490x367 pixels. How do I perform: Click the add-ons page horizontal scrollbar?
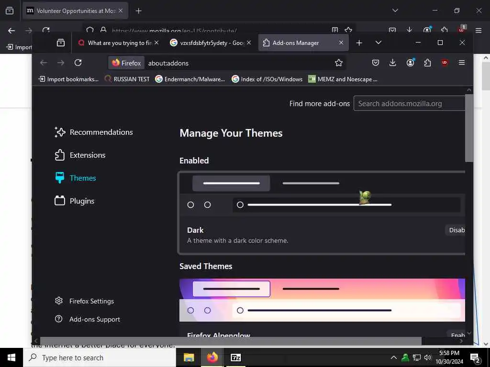pyautogui.click(x=231, y=341)
